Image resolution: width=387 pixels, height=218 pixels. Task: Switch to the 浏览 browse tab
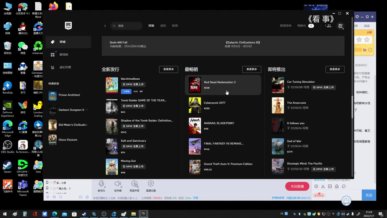click(163, 26)
